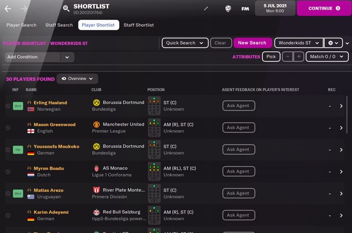The width and height of the screenshot is (352, 233).
Task: Click the New Search button
Action: point(252,43)
